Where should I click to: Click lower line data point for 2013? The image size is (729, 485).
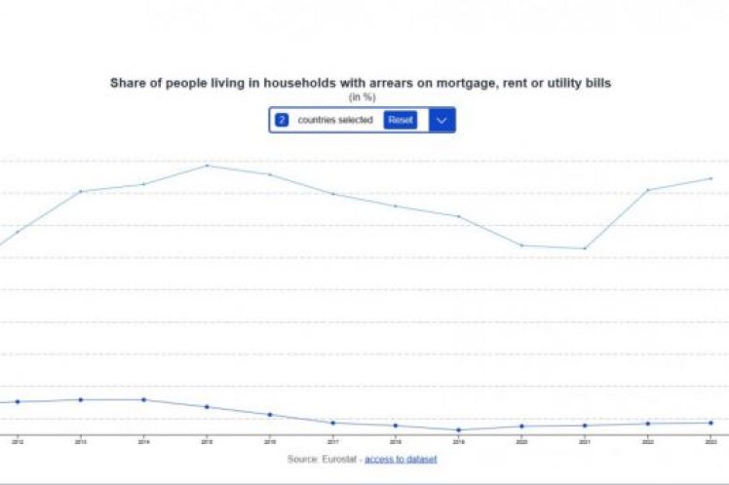(x=80, y=399)
